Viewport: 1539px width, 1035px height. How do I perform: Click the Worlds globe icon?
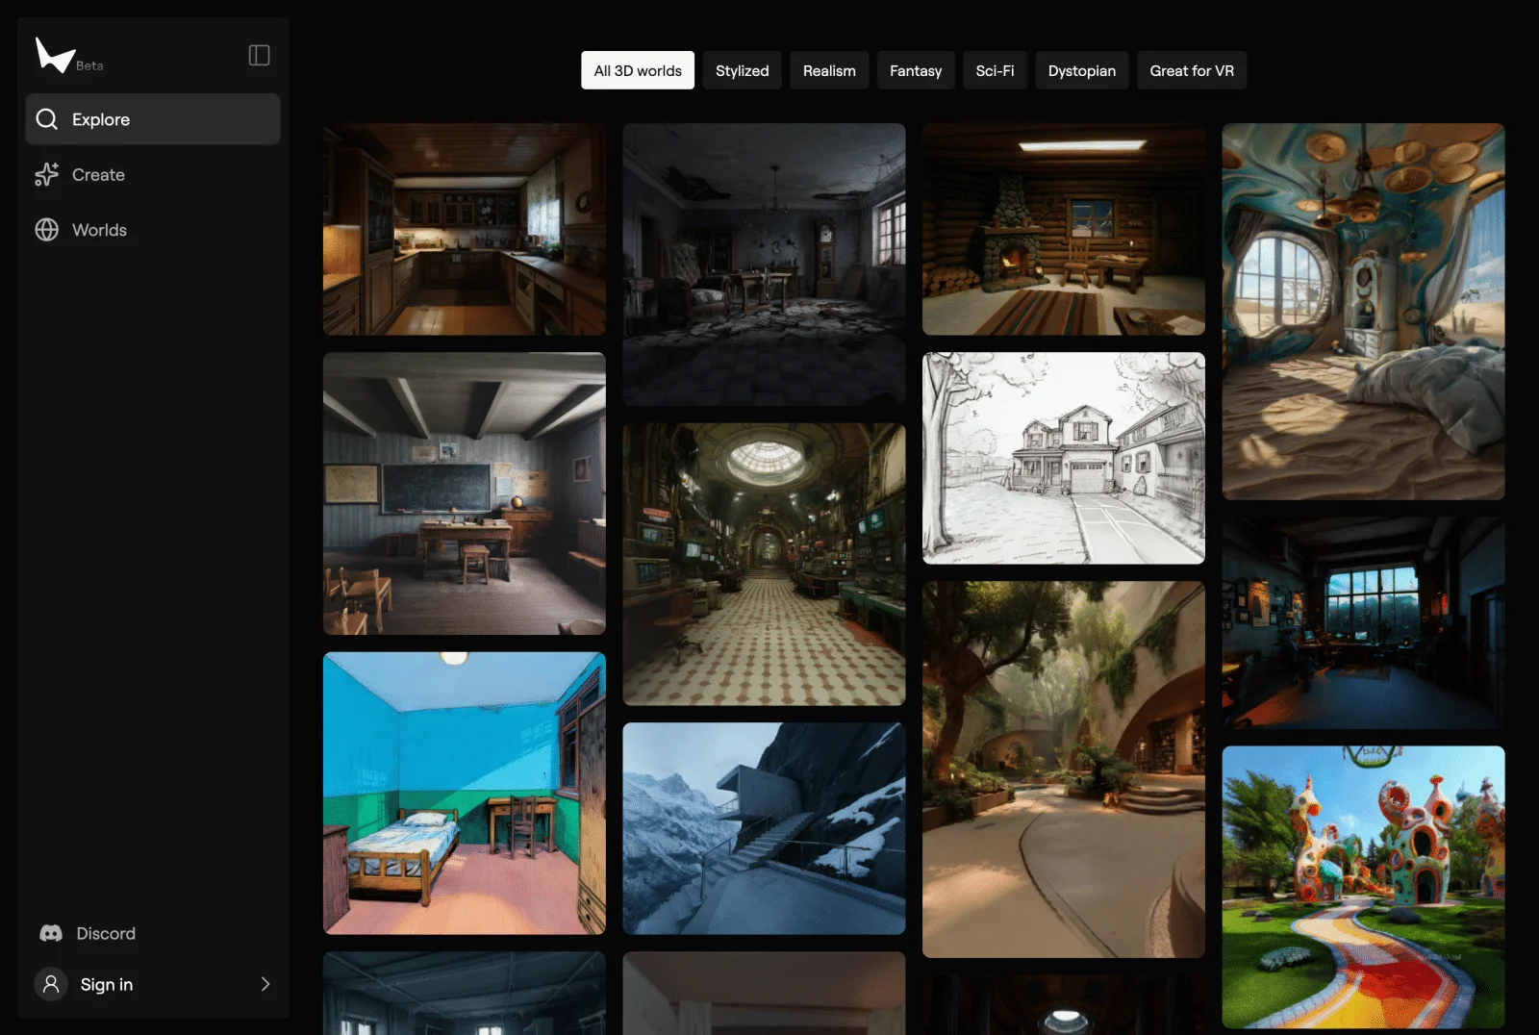(47, 230)
